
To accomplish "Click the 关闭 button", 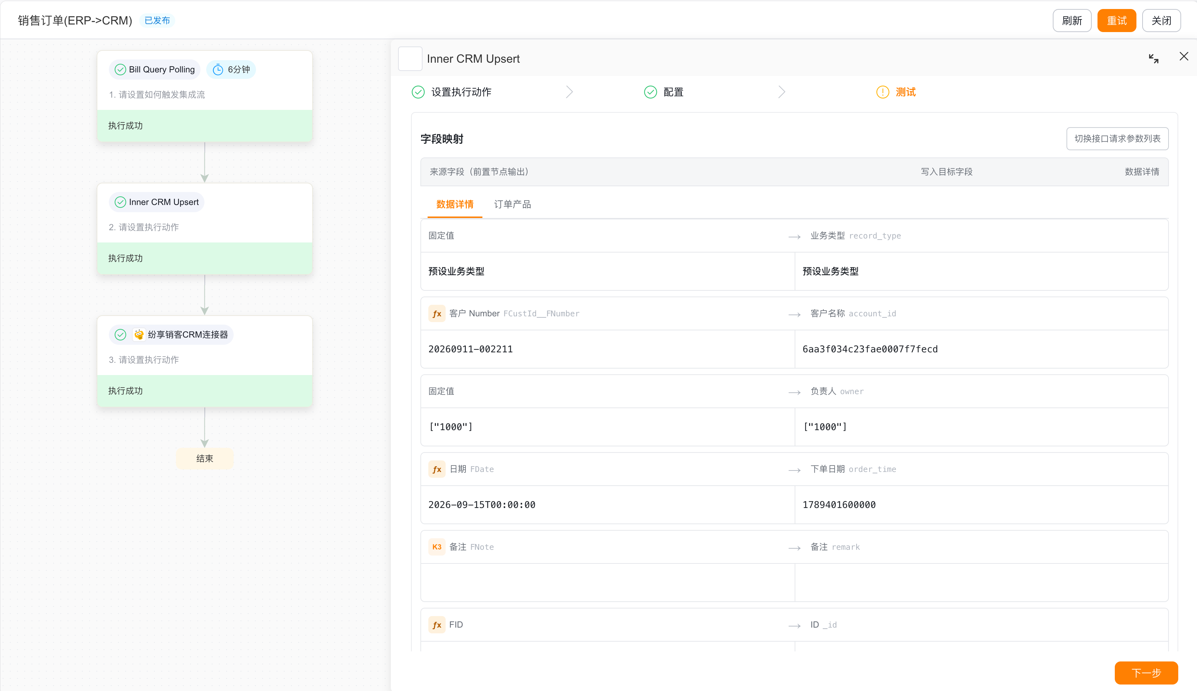I will 1161,21.
